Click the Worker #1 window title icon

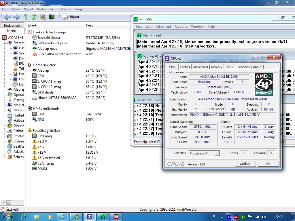(x=140, y=56)
